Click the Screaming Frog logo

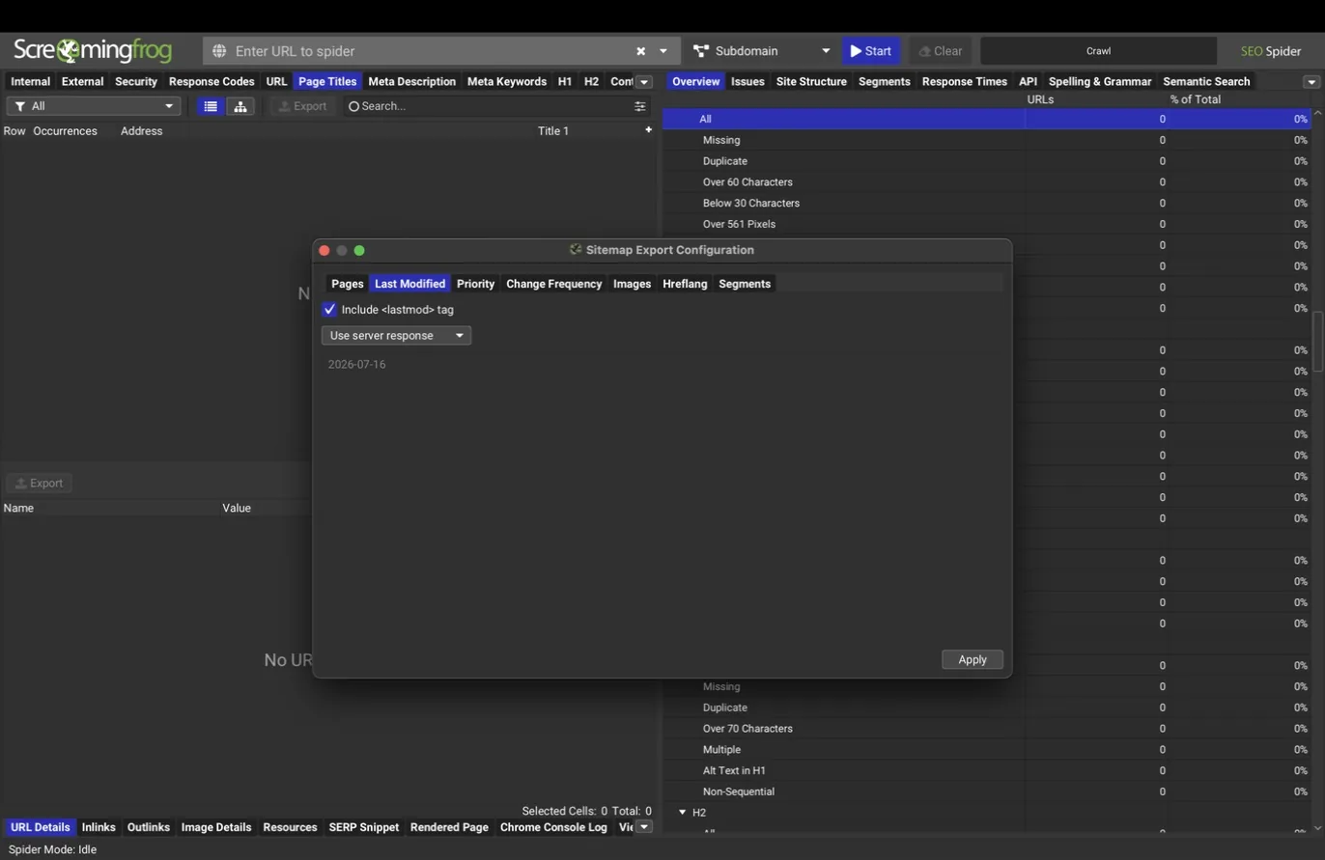93,50
